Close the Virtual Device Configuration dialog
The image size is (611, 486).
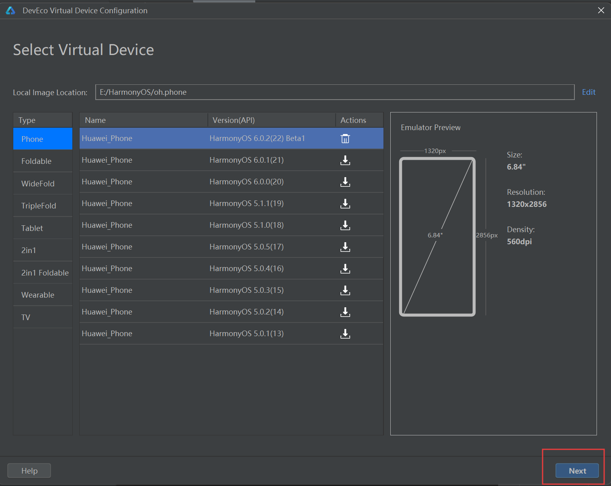tap(601, 10)
